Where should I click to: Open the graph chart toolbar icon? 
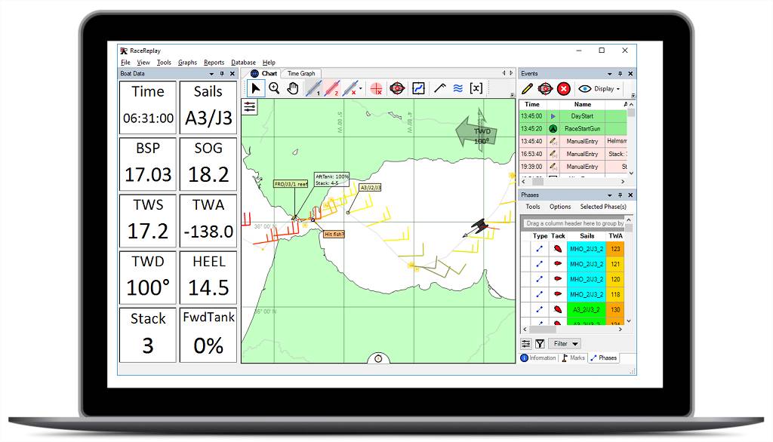coord(417,88)
